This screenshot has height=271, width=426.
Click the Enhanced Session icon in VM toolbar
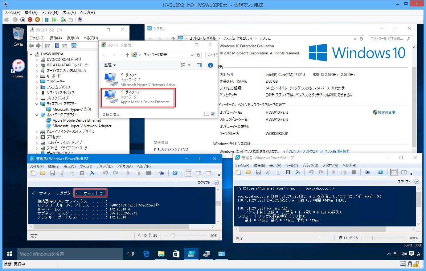(80, 20)
